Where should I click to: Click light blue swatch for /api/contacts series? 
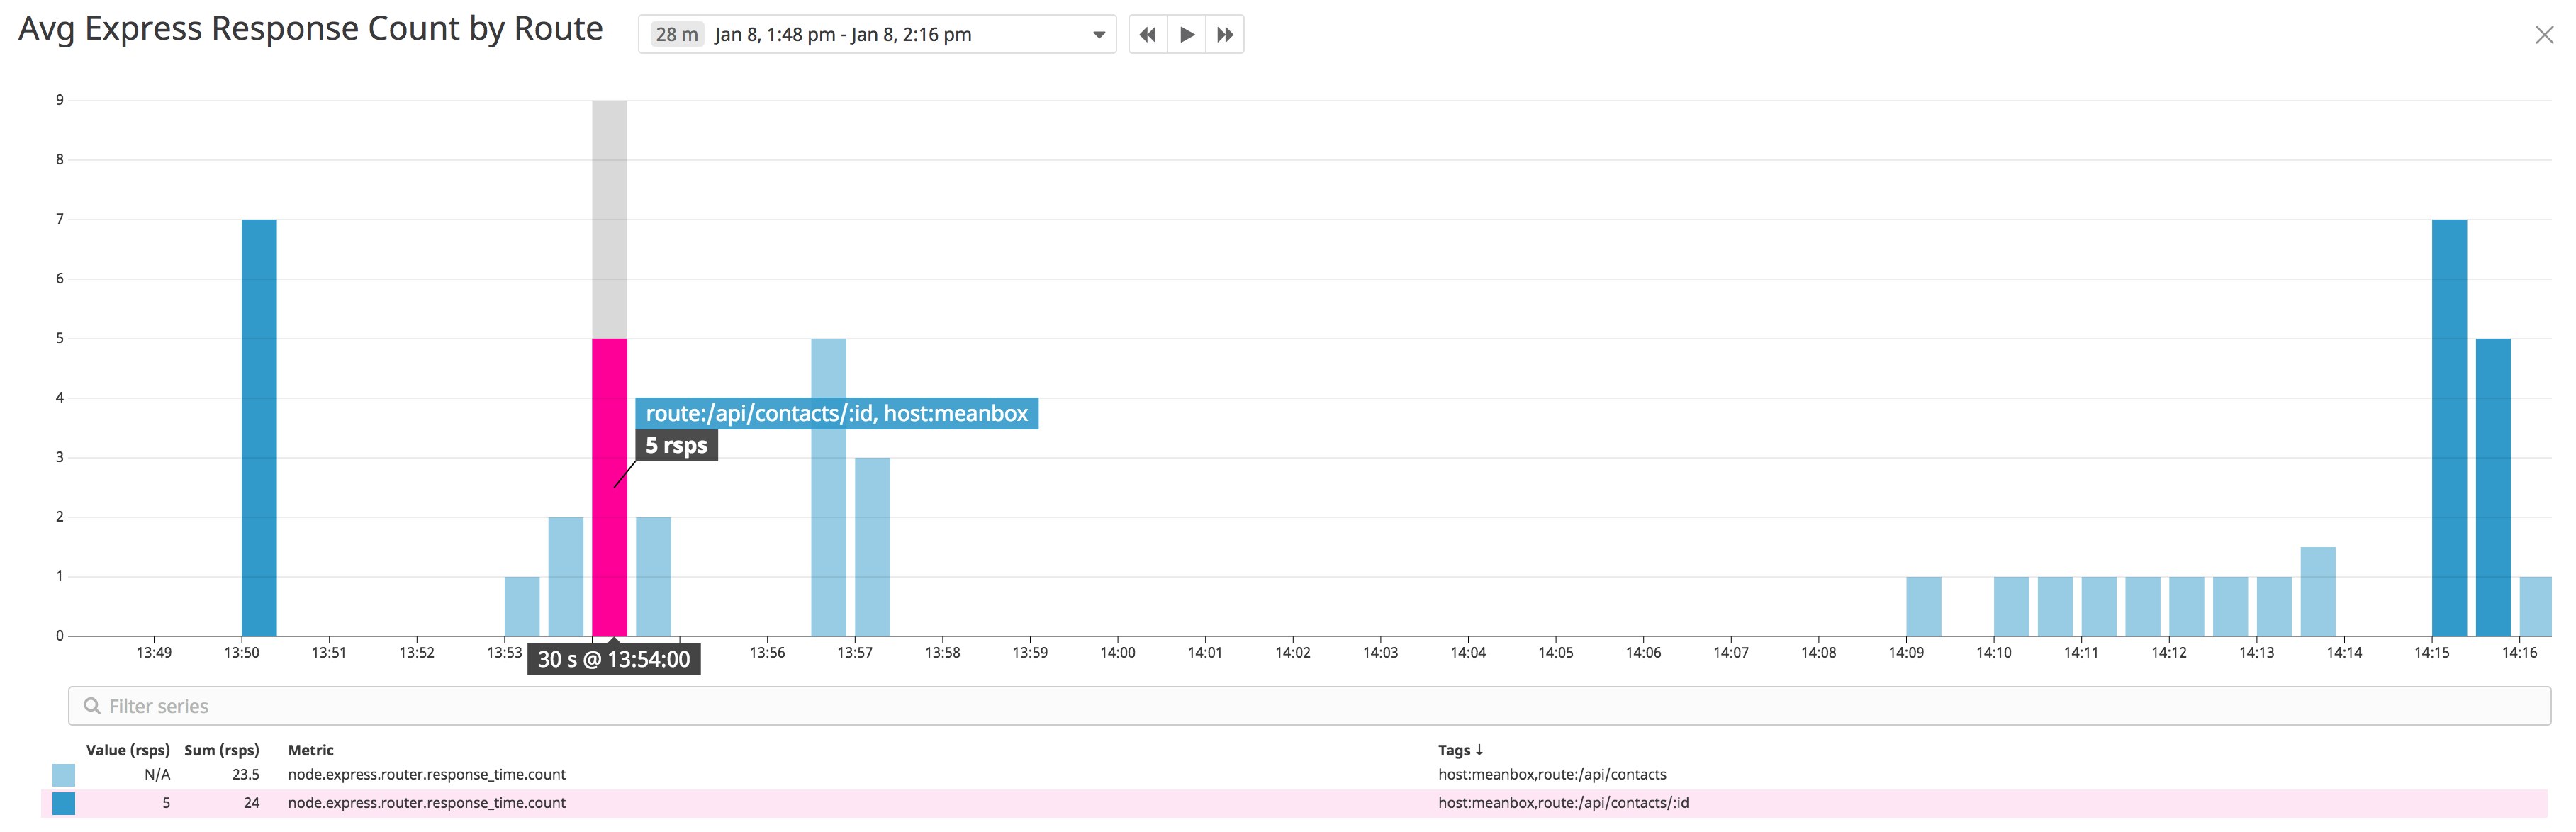tap(64, 775)
